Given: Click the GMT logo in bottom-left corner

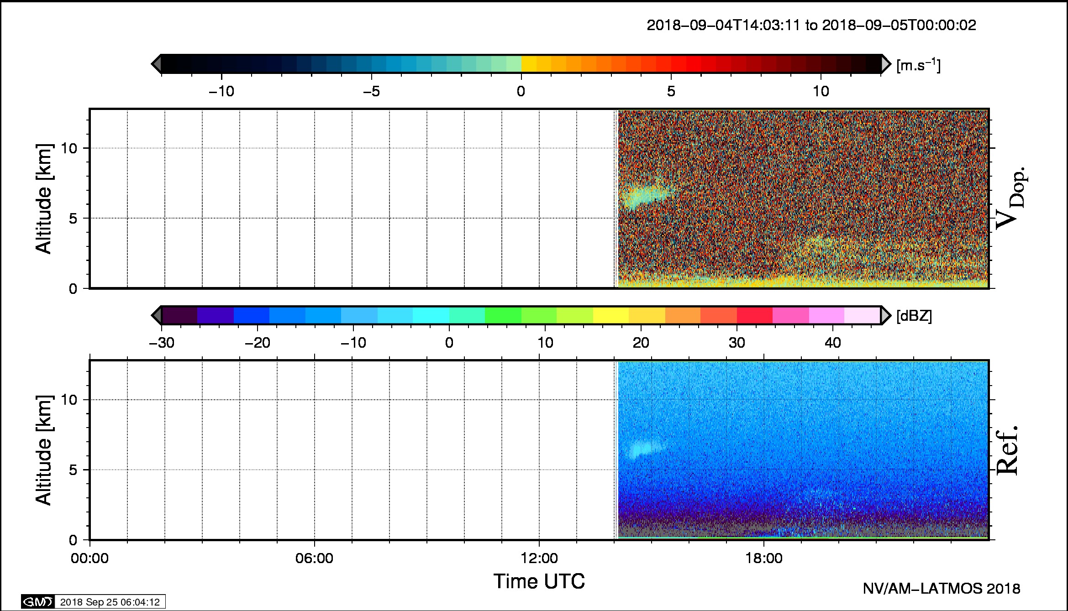Looking at the screenshot, I should tap(38, 602).
